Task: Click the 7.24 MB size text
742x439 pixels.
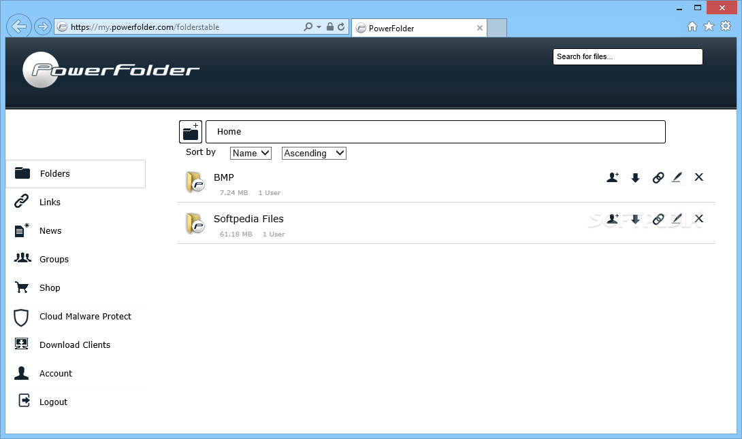Action: [233, 193]
